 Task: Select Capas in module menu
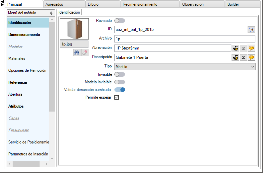(28, 118)
